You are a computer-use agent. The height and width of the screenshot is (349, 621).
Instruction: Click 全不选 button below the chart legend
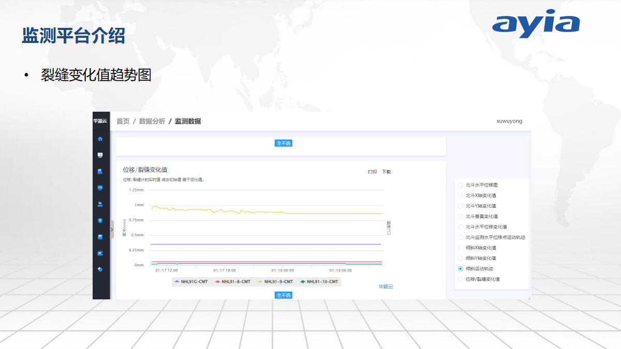tap(284, 295)
